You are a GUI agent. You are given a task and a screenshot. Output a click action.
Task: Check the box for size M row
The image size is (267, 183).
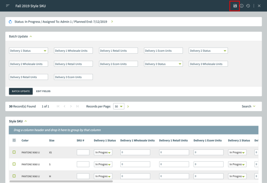click(14, 176)
